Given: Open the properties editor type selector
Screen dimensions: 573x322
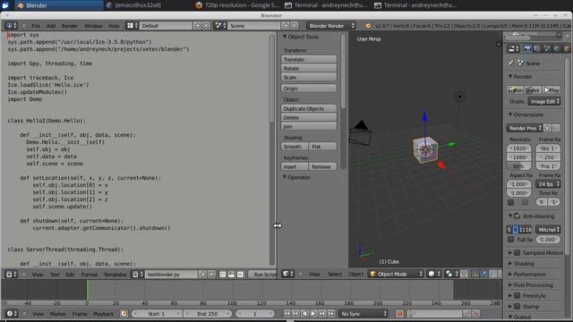Looking at the screenshot, I should (514, 49).
